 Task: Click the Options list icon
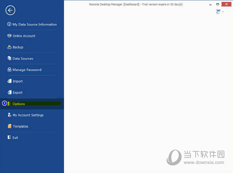click(9, 104)
